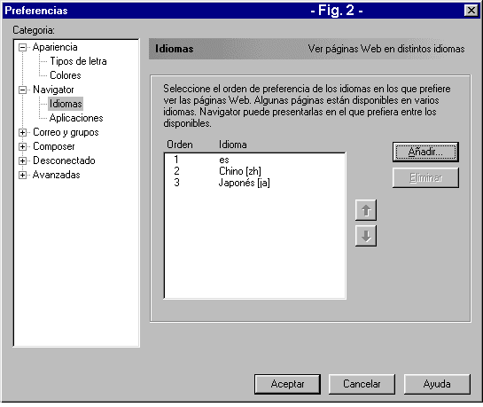Click the Añadir button
483x407 pixels.
pos(425,152)
